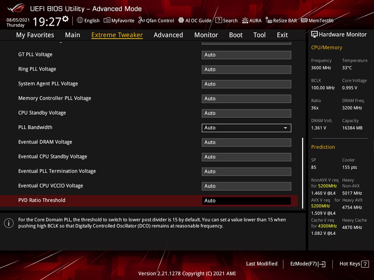Edit the Eventual DRAM Voltage field
Image resolution: width=374 pixels, height=280 pixels.
point(246,142)
